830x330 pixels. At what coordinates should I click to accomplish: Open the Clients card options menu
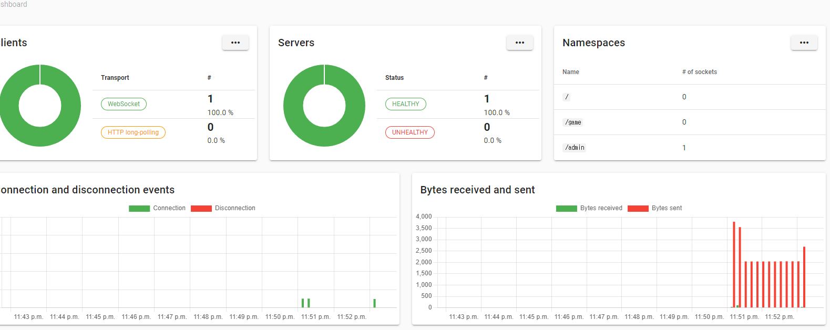[235, 43]
